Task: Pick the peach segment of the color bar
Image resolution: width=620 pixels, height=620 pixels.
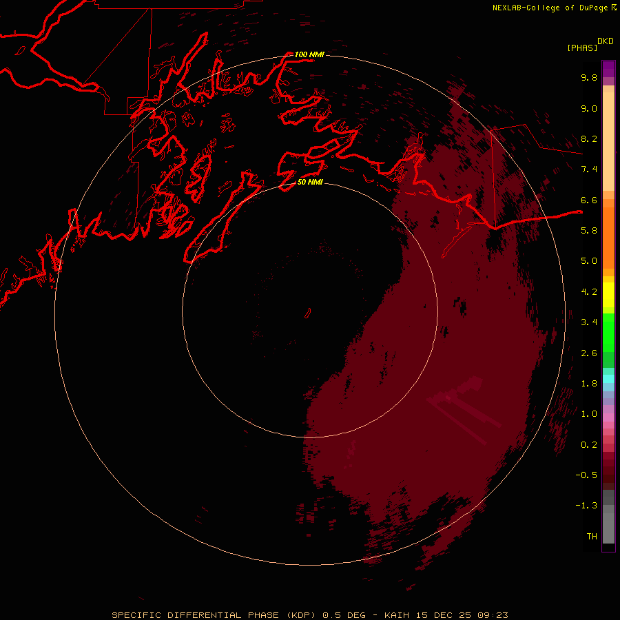Action: [x=608, y=143]
